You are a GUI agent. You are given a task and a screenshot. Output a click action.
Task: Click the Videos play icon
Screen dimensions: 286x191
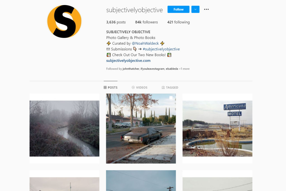coord(133,88)
